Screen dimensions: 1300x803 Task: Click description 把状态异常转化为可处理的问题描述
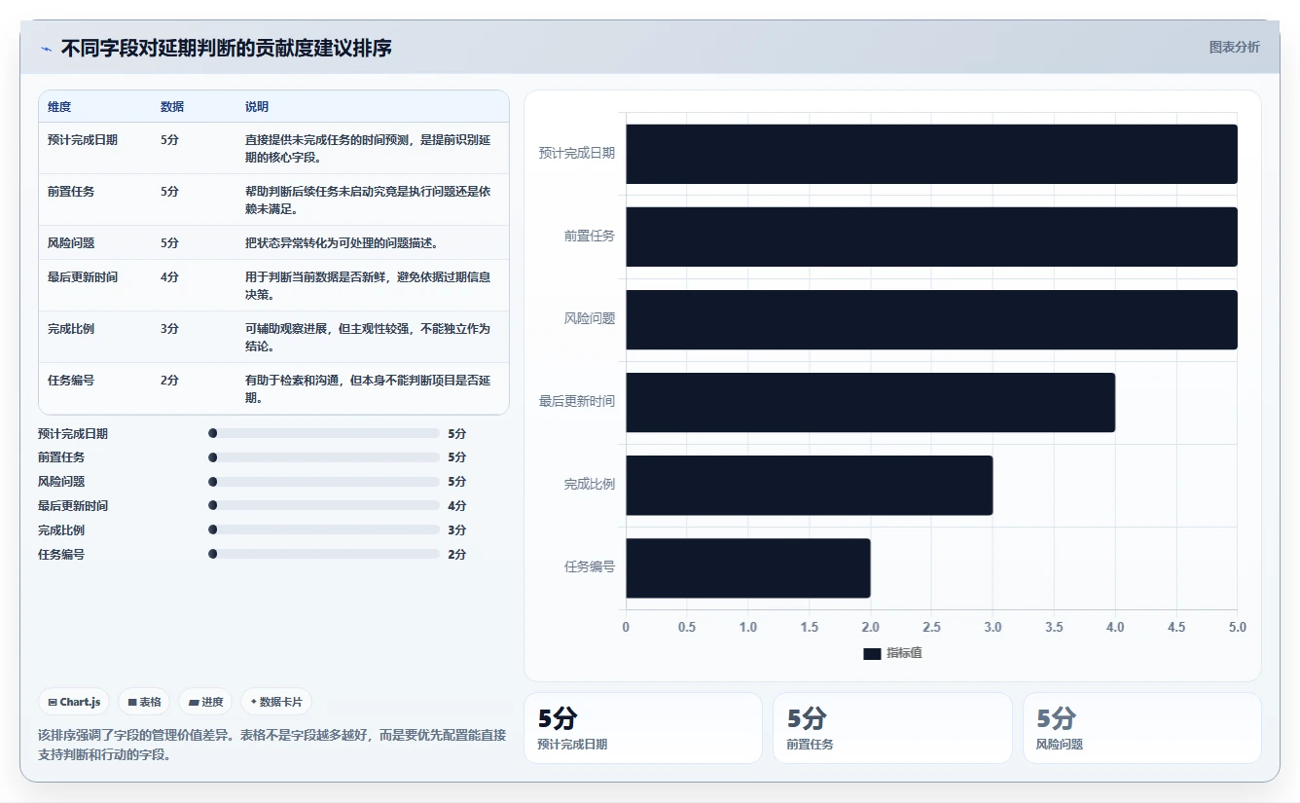[x=342, y=242]
